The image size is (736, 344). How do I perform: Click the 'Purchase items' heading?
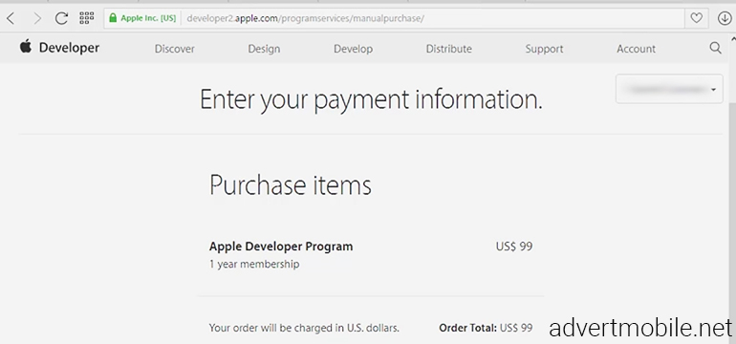pos(290,185)
